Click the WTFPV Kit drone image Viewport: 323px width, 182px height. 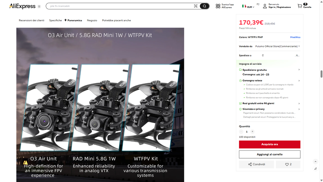tap(151, 107)
